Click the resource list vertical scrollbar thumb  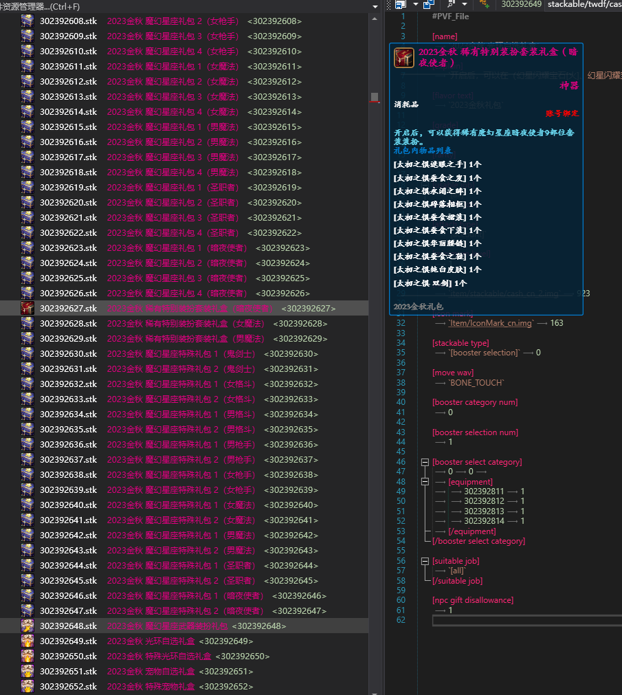pos(375,97)
